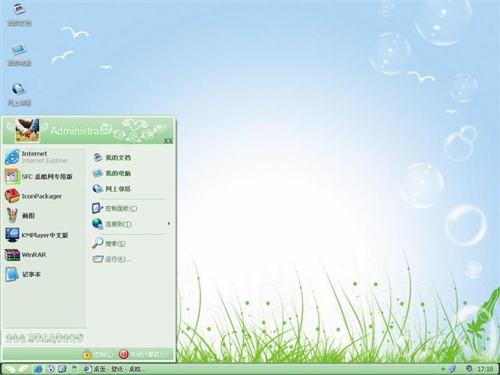This screenshot has height=375, width=500.
Task: Open 记事本 (Notepad)
Action: tap(45, 274)
